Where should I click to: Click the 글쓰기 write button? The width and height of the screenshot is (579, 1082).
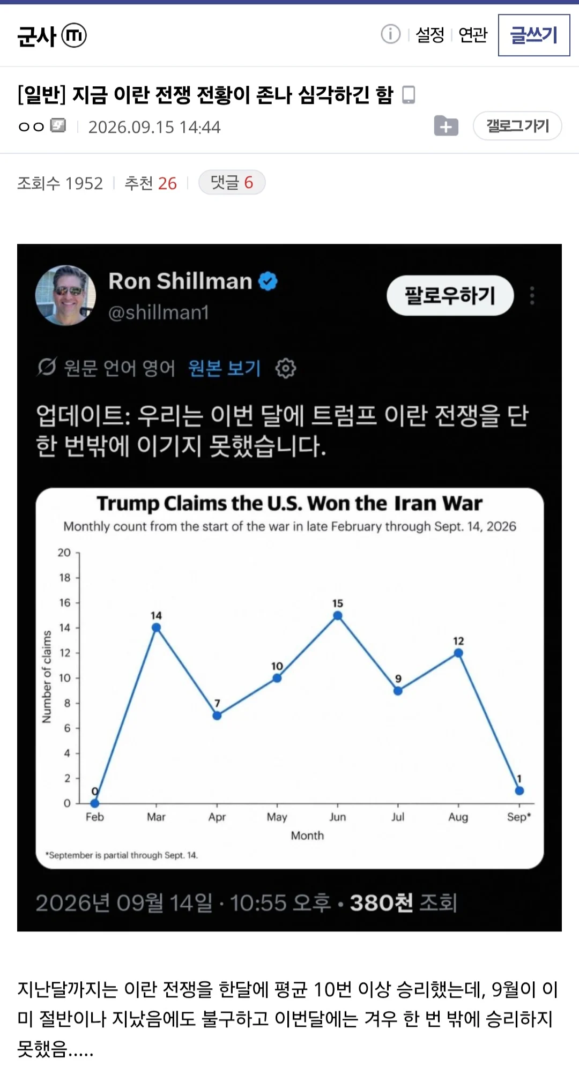[x=534, y=35]
